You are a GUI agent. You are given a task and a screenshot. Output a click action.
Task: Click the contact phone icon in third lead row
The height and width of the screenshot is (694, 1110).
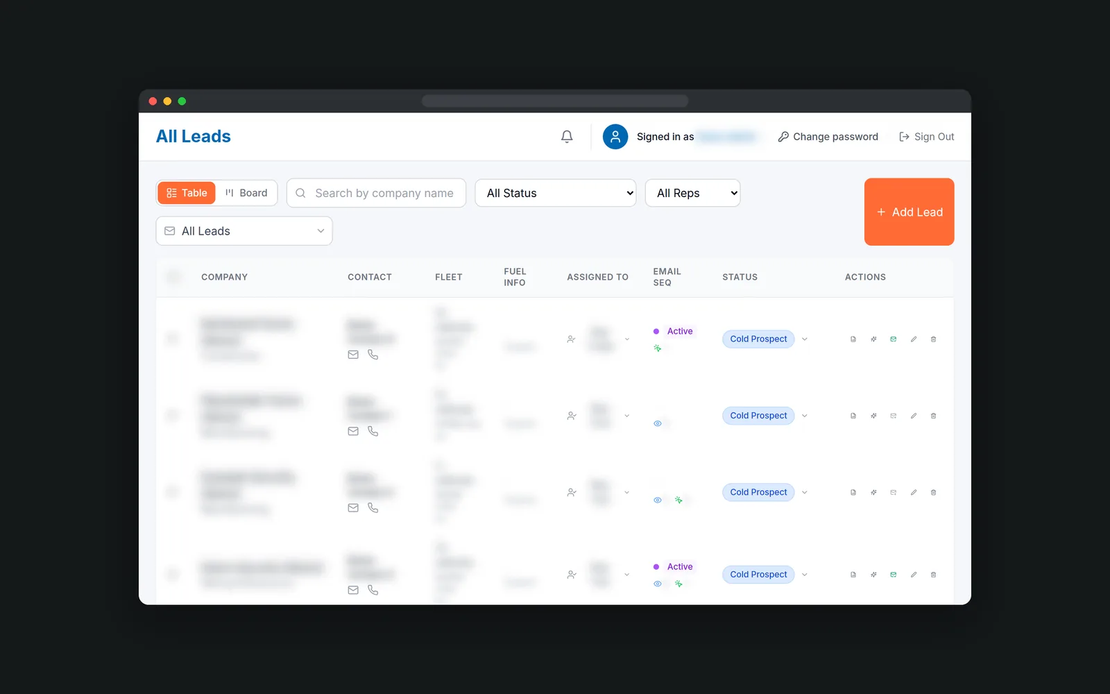[373, 508]
